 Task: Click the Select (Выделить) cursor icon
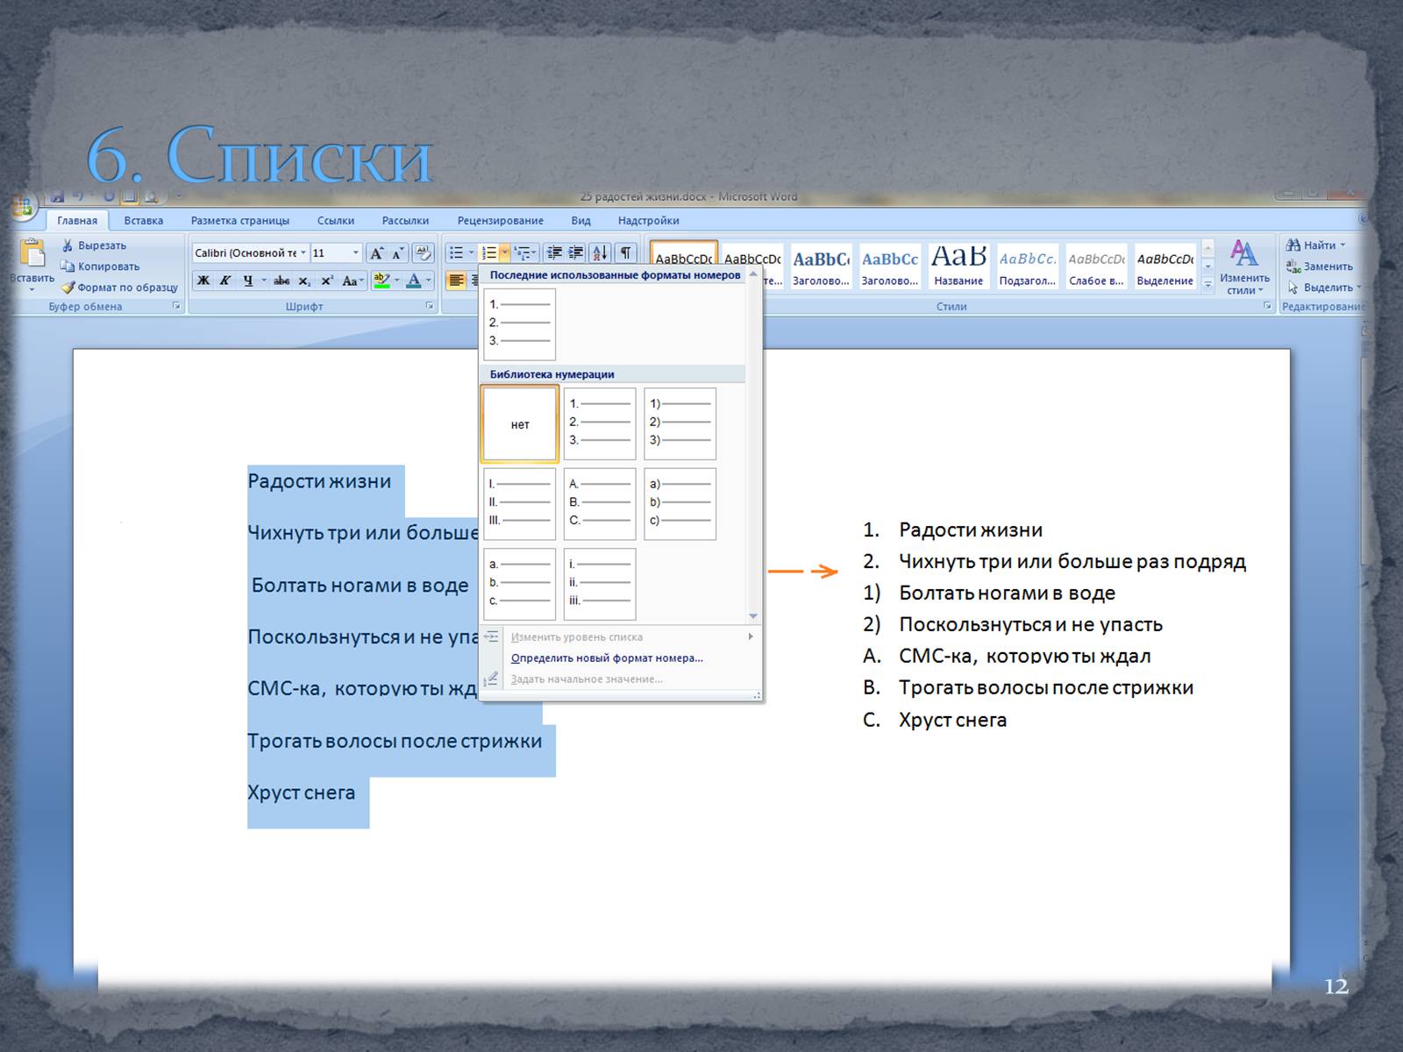coord(1293,288)
